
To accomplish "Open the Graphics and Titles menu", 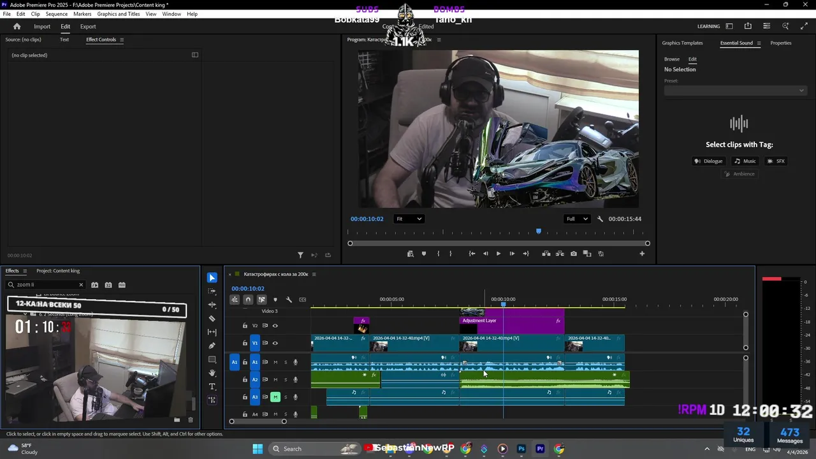I will tap(119, 14).
